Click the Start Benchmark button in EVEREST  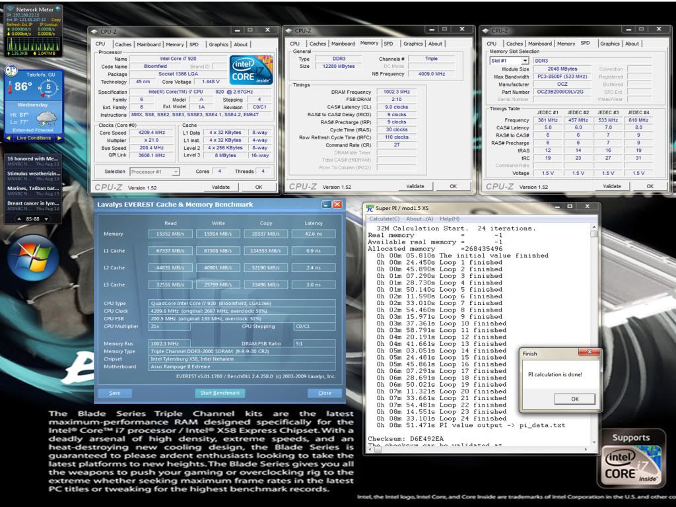(x=220, y=393)
